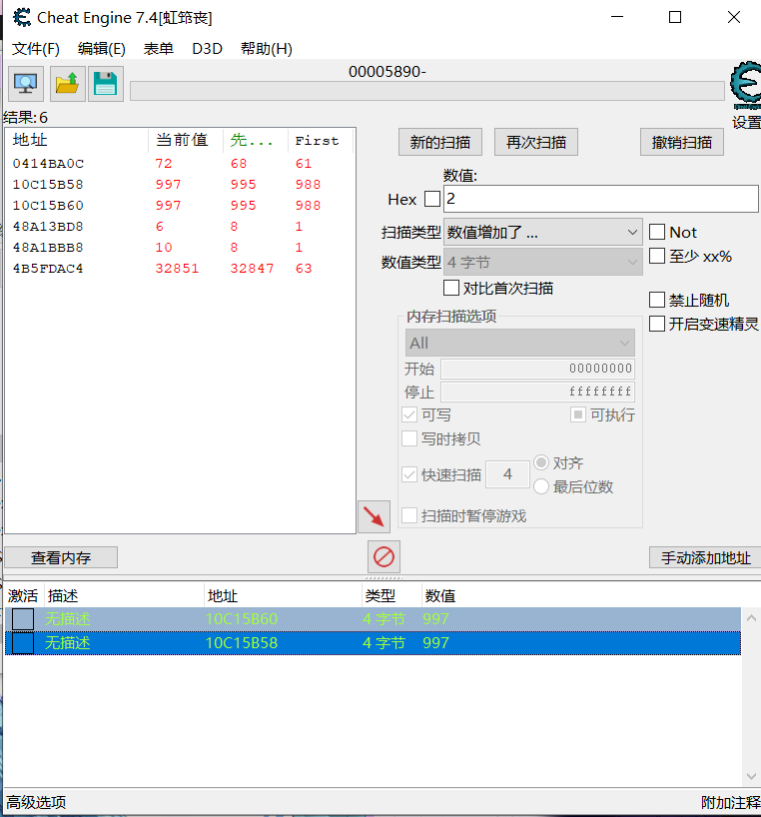Enable the Not checkbox
This screenshot has width=761, height=817.
point(657,232)
